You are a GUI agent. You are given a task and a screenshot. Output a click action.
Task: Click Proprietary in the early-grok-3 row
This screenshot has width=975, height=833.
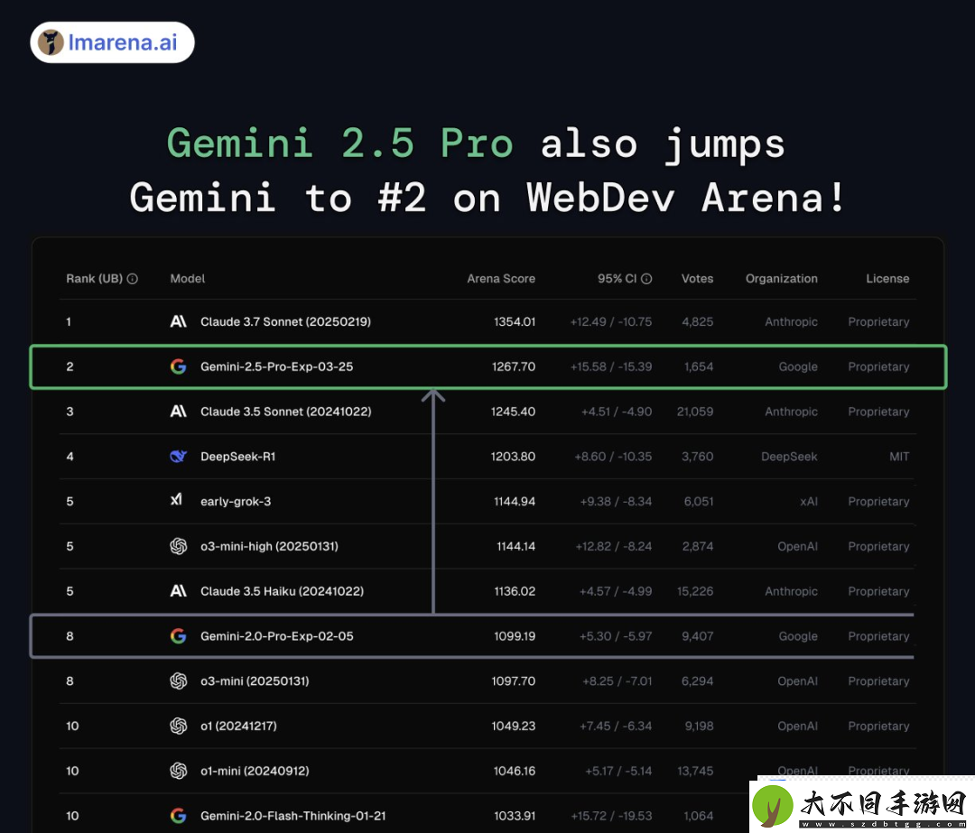pos(878,502)
